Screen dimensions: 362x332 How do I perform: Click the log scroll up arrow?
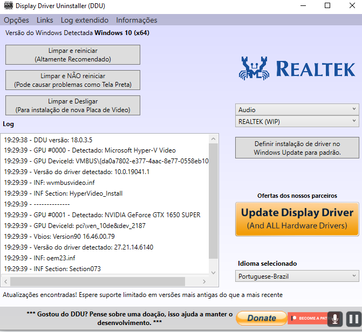[x=213, y=139]
